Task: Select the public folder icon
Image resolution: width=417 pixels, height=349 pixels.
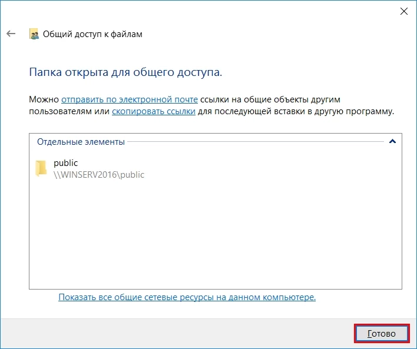Action: pyautogui.click(x=41, y=168)
